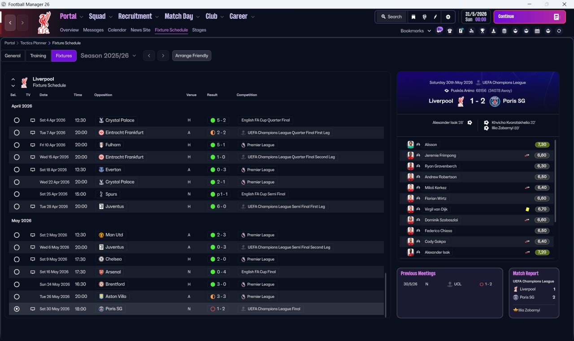This screenshot has height=341, width=574.
Task: Open the News Site tab
Action: [140, 30]
